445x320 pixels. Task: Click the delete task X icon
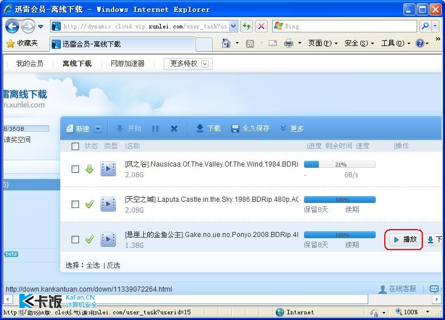(x=174, y=129)
